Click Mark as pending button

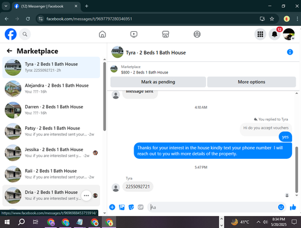pyautogui.click(x=158, y=82)
